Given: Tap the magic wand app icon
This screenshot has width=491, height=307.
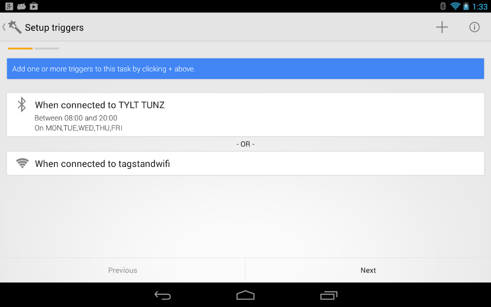Looking at the screenshot, I should [15, 27].
